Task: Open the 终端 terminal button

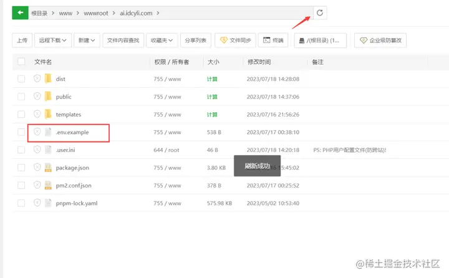Action: 273,40
